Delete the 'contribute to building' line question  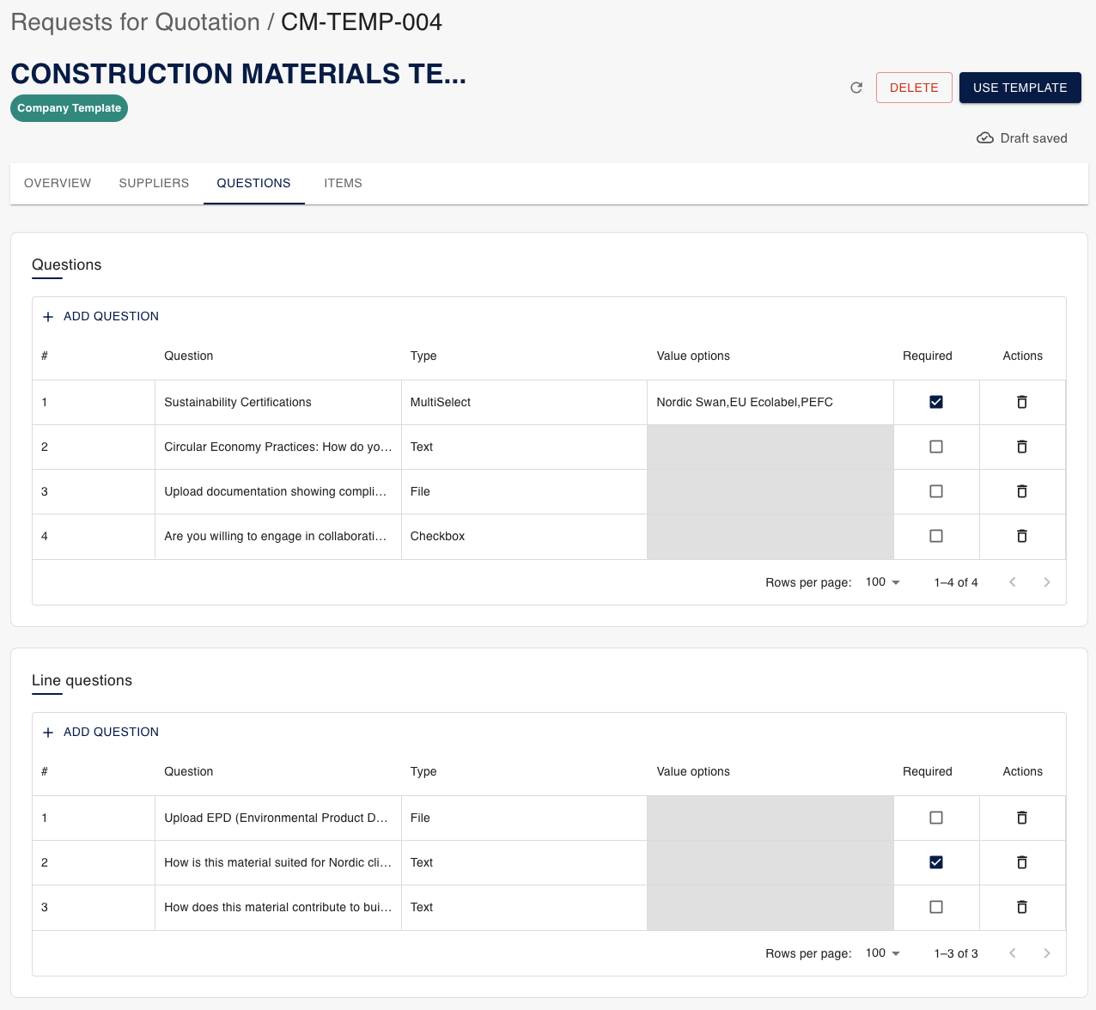pyautogui.click(x=1022, y=907)
